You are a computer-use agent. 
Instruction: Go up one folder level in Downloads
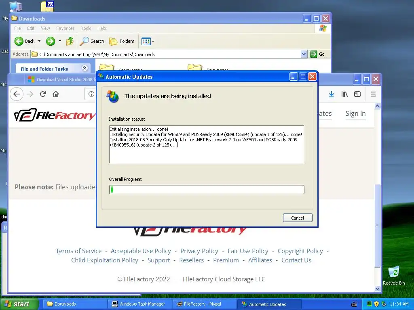click(x=70, y=41)
